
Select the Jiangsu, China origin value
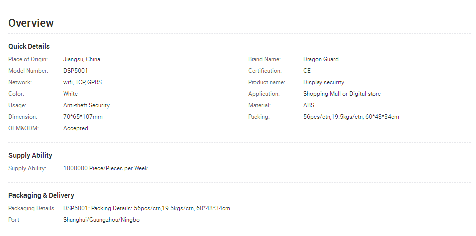82,59
